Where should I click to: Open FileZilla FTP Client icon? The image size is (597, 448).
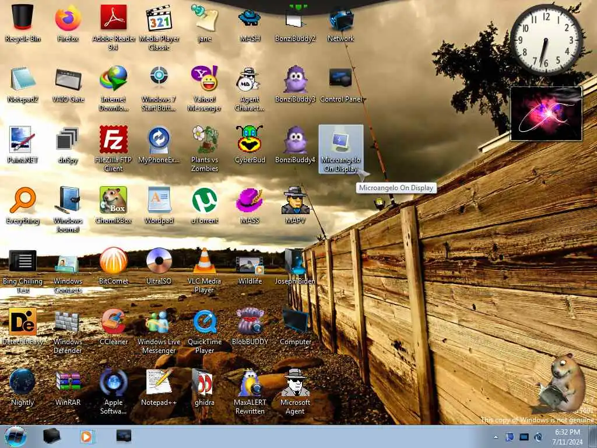114,149
